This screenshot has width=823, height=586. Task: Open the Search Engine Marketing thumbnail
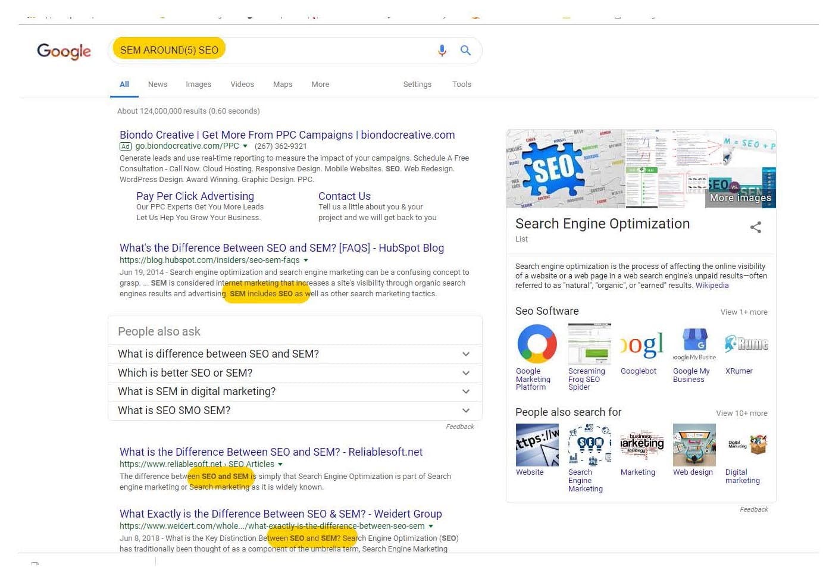click(x=590, y=445)
